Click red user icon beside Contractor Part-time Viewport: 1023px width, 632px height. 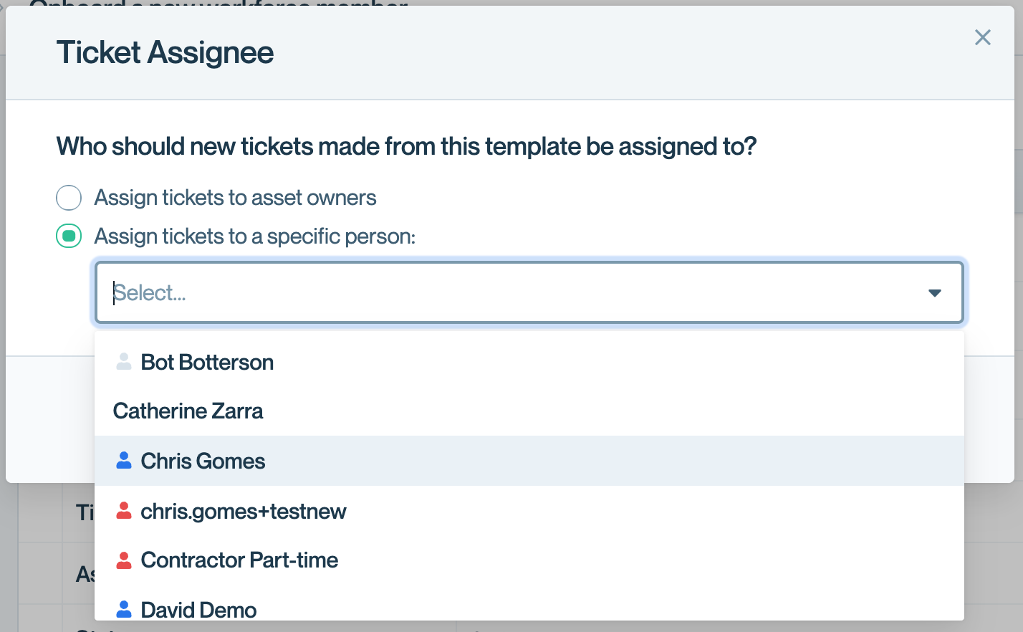pos(124,560)
